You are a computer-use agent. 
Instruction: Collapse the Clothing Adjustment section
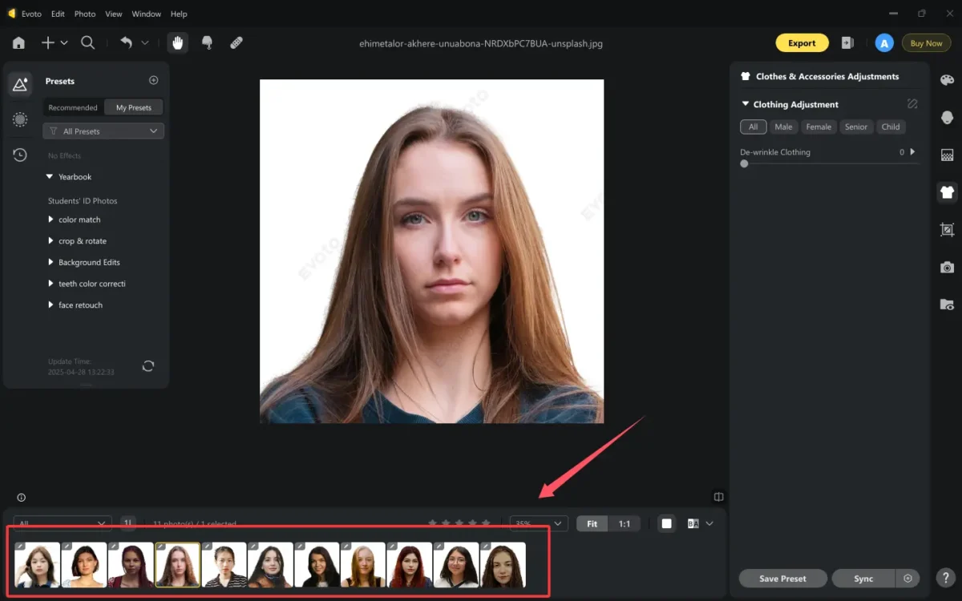pyautogui.click(x=746, y=104)
